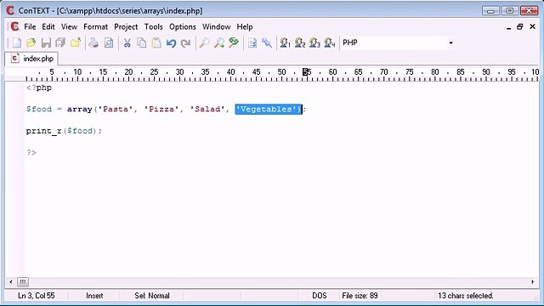Open the Replace tool icon

pyautogui.click(x=234, y=43)
